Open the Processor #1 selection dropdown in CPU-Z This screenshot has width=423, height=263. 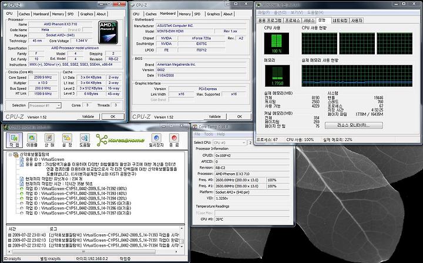45,106
